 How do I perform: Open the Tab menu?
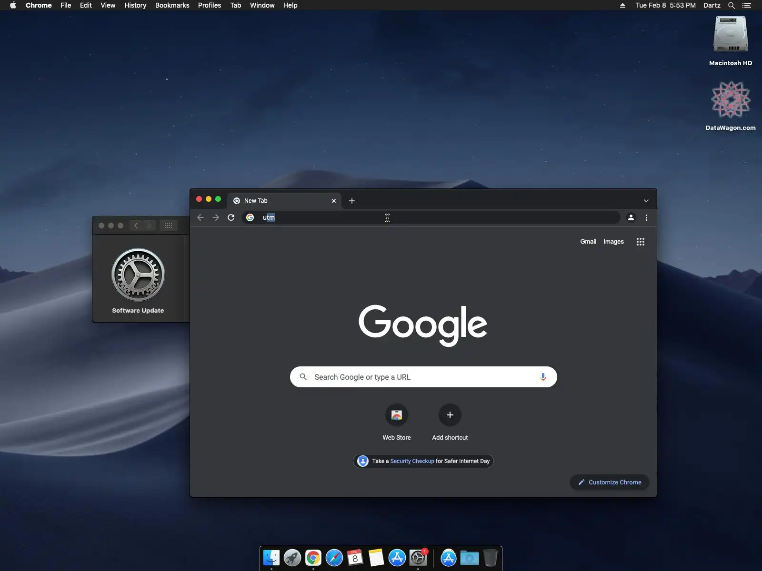click(236, 5)
